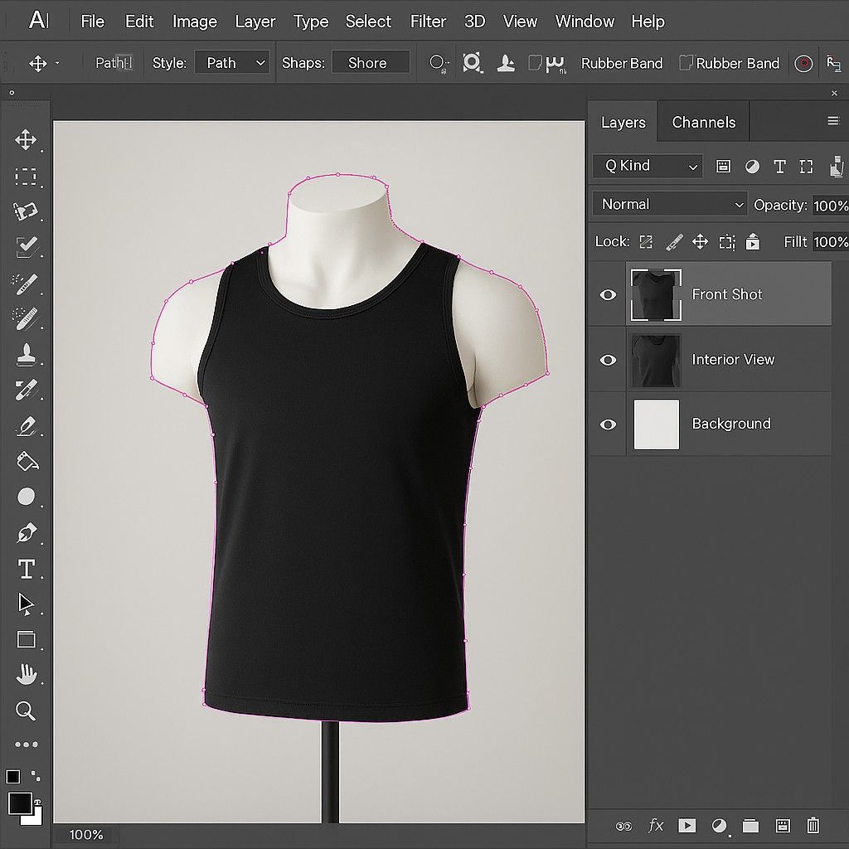Delete layer with the trash icon
Image resolution: width=849 pixels, height=849 pixels.
pos(813,825)
